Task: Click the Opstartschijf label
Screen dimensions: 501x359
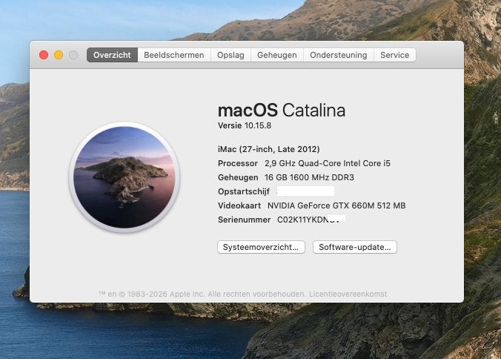Action: click(244, 191)
